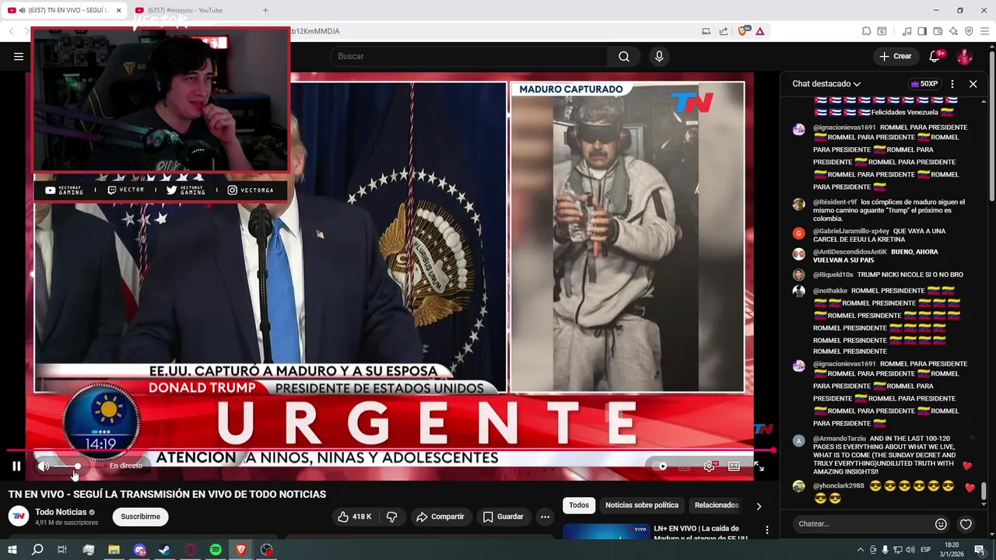Open the YouTube account avatar menu

tap(964, 56)
